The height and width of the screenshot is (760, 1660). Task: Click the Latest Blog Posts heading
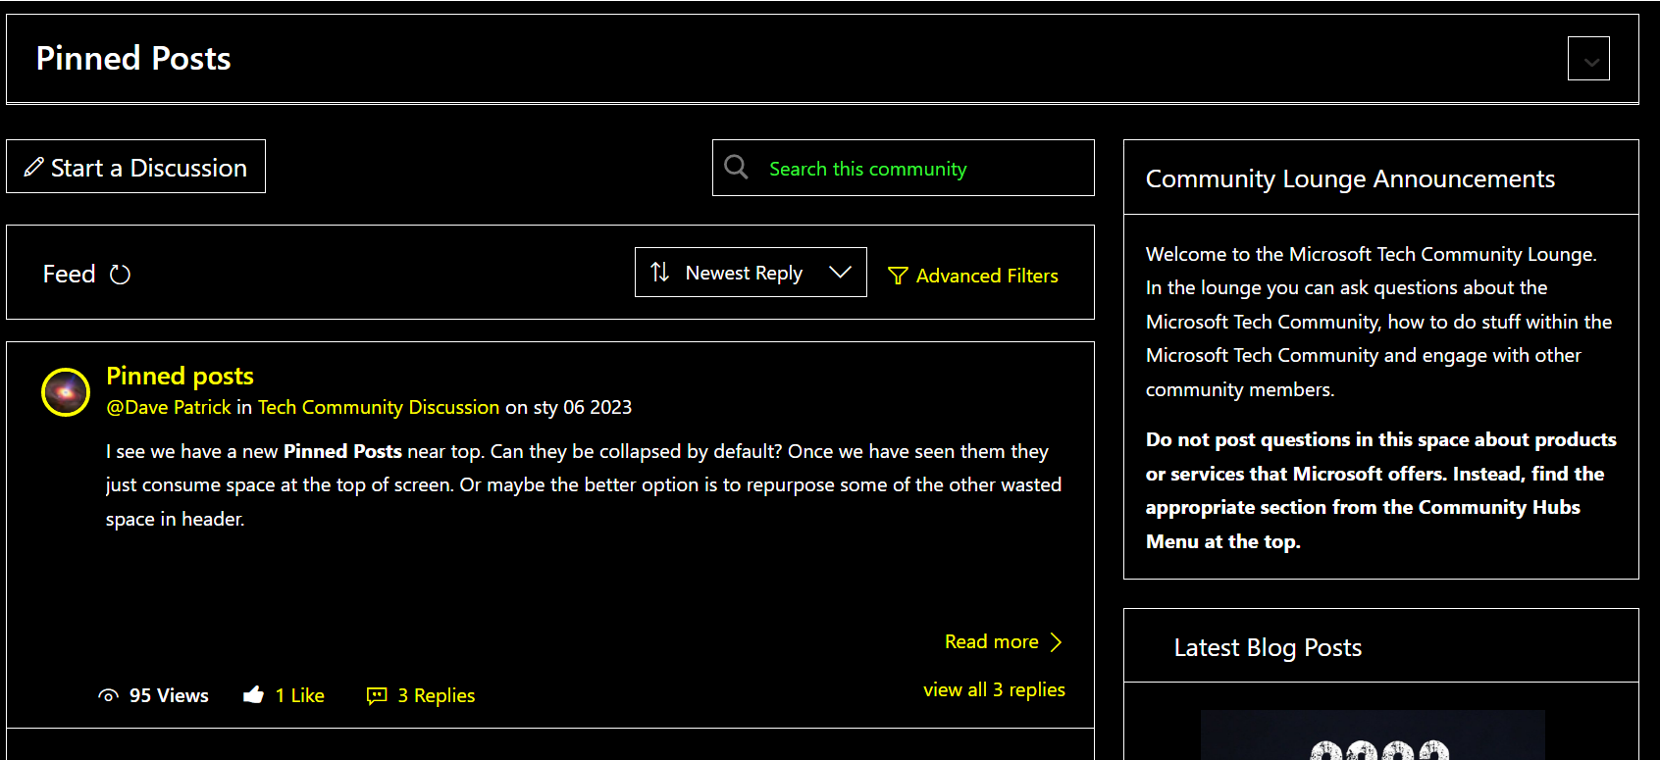[x=1268, y=647]
